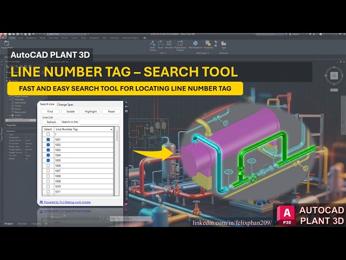Open the WCS dropdown below ViewCube

tap(334, 90)
